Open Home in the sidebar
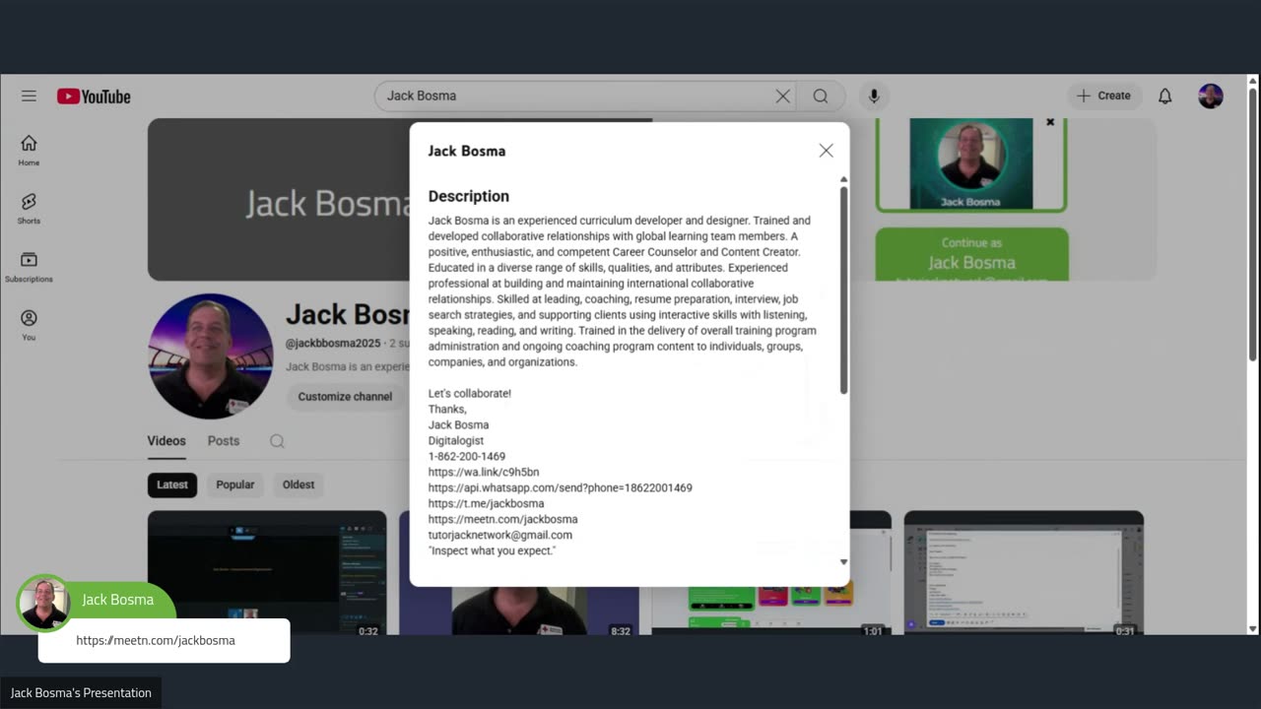1261x709 pixels. [29, 151]
